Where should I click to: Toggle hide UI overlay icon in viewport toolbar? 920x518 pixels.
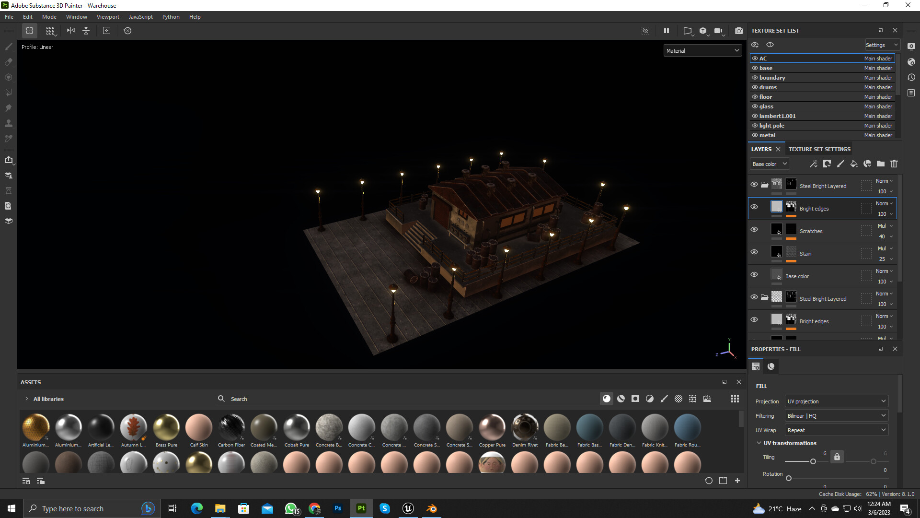point(645,31)
